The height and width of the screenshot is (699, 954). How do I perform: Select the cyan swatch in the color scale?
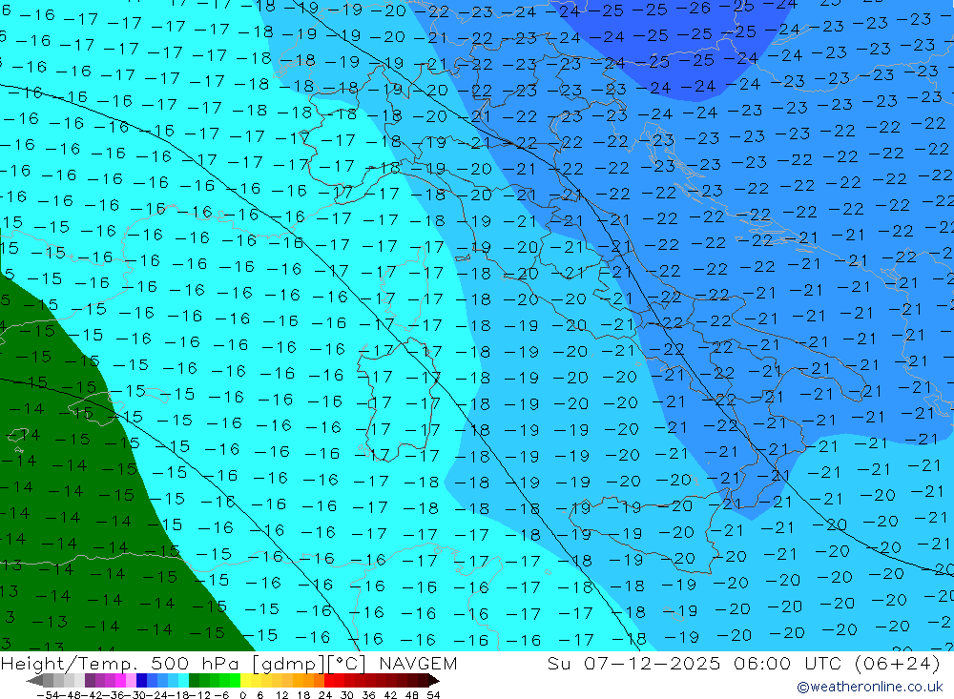pyautogui.click(x=183, y=681)
